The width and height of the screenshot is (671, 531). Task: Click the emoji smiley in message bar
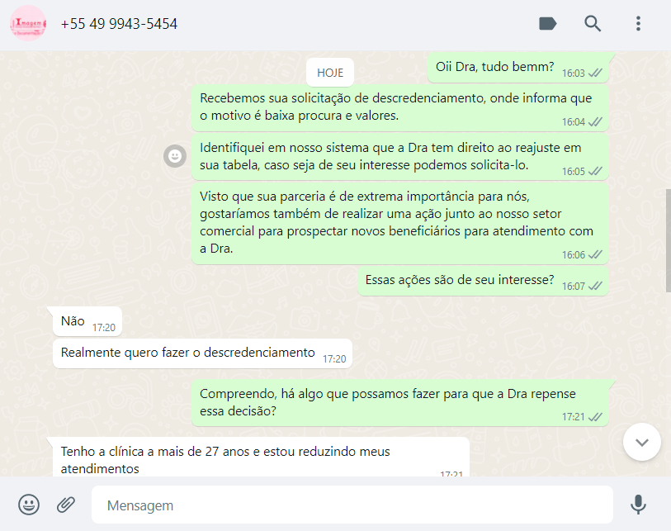pos(29,505)
